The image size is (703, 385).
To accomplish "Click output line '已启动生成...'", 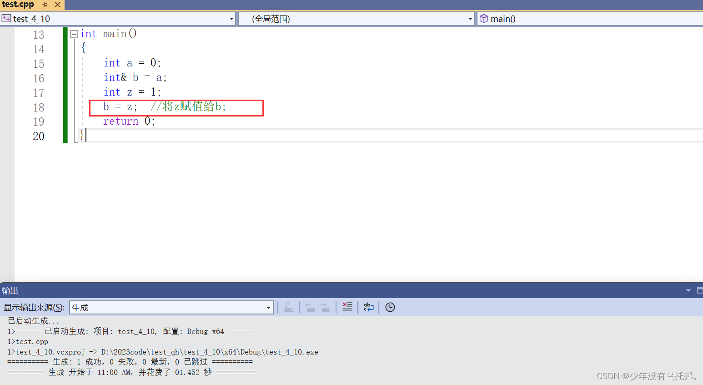I will 33,321.
